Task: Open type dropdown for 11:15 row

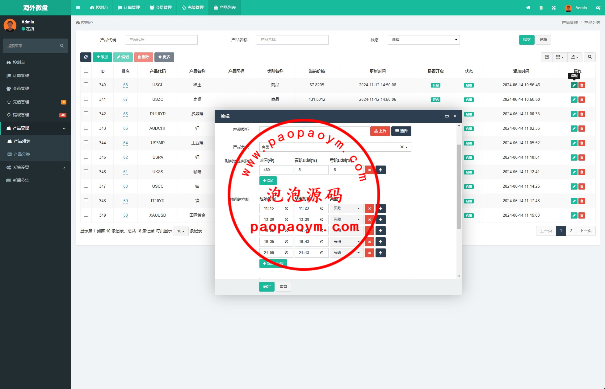Action: [347, 209]
